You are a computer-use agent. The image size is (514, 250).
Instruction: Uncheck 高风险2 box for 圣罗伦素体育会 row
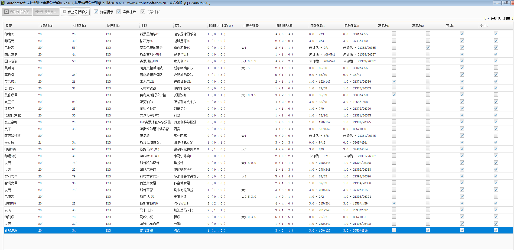tap(428, 47)
